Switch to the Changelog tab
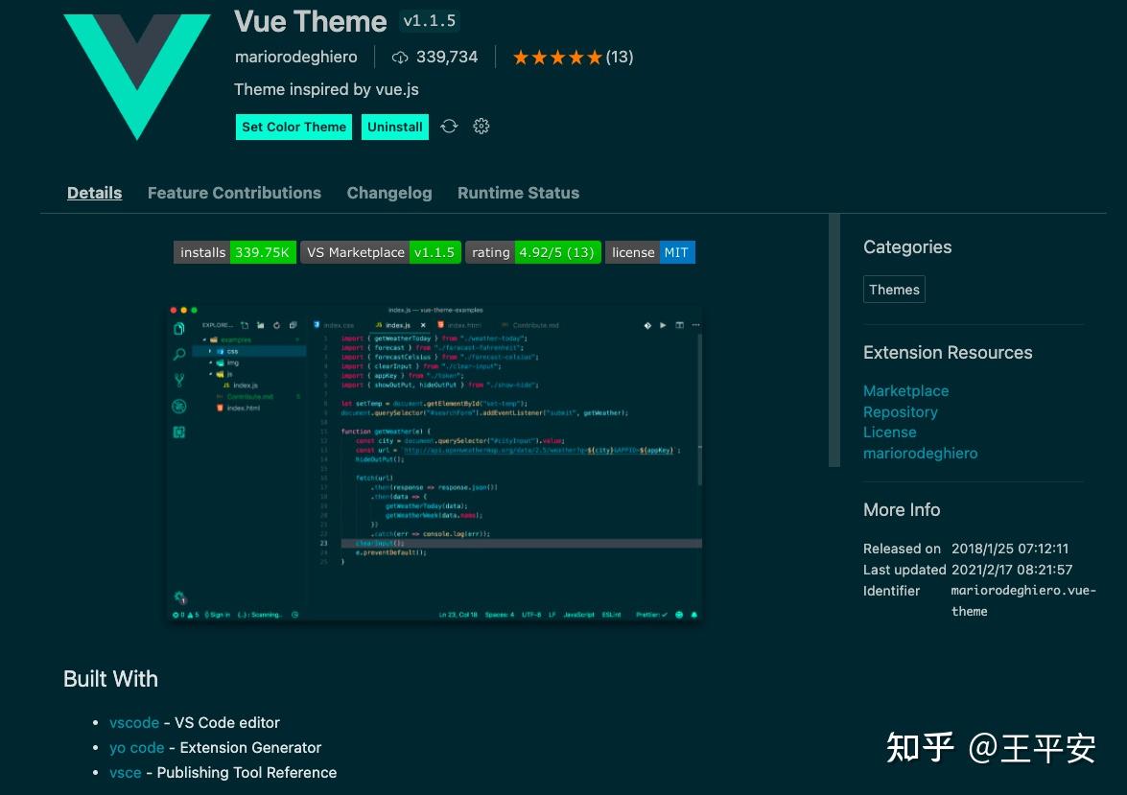Viewport: 1127px width, 795px height. [x=389, y=193]
